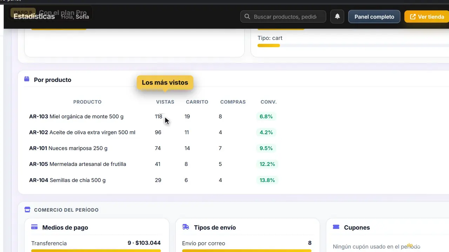Click the Medios de pago heading
This screenshot has width=449, height=252.
65,227
